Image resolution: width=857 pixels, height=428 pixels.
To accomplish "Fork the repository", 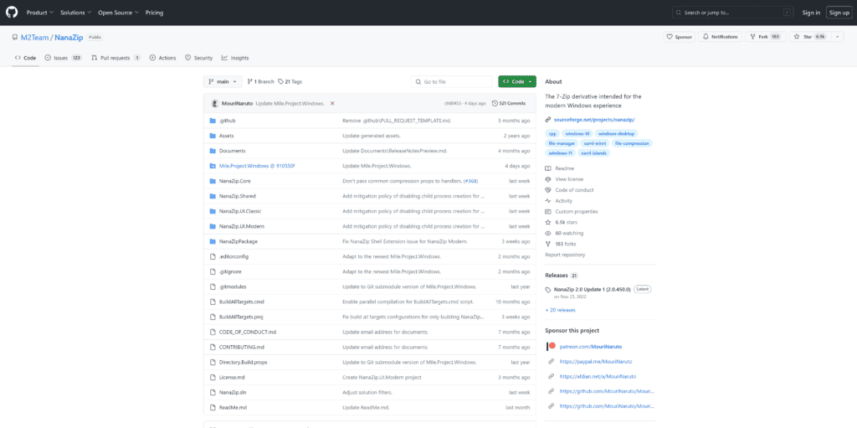I will point(765,37).
